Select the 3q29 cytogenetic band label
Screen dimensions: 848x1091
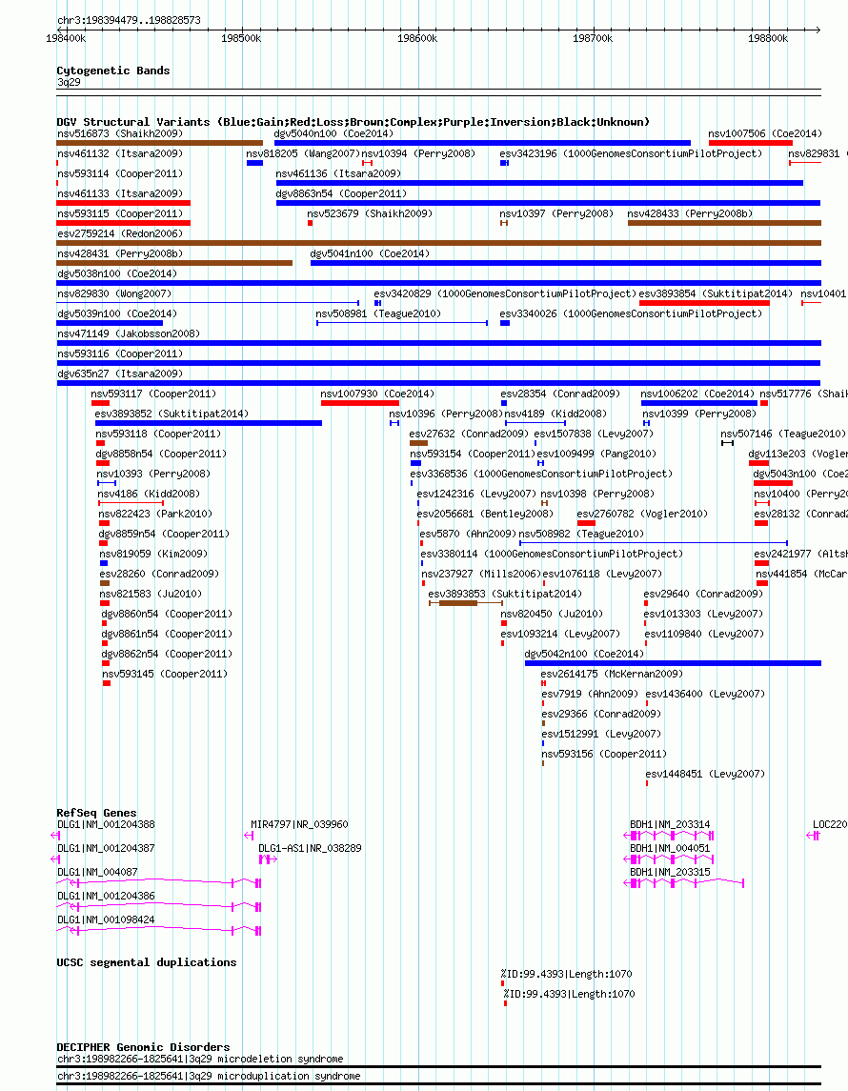[x=69, y=82]
